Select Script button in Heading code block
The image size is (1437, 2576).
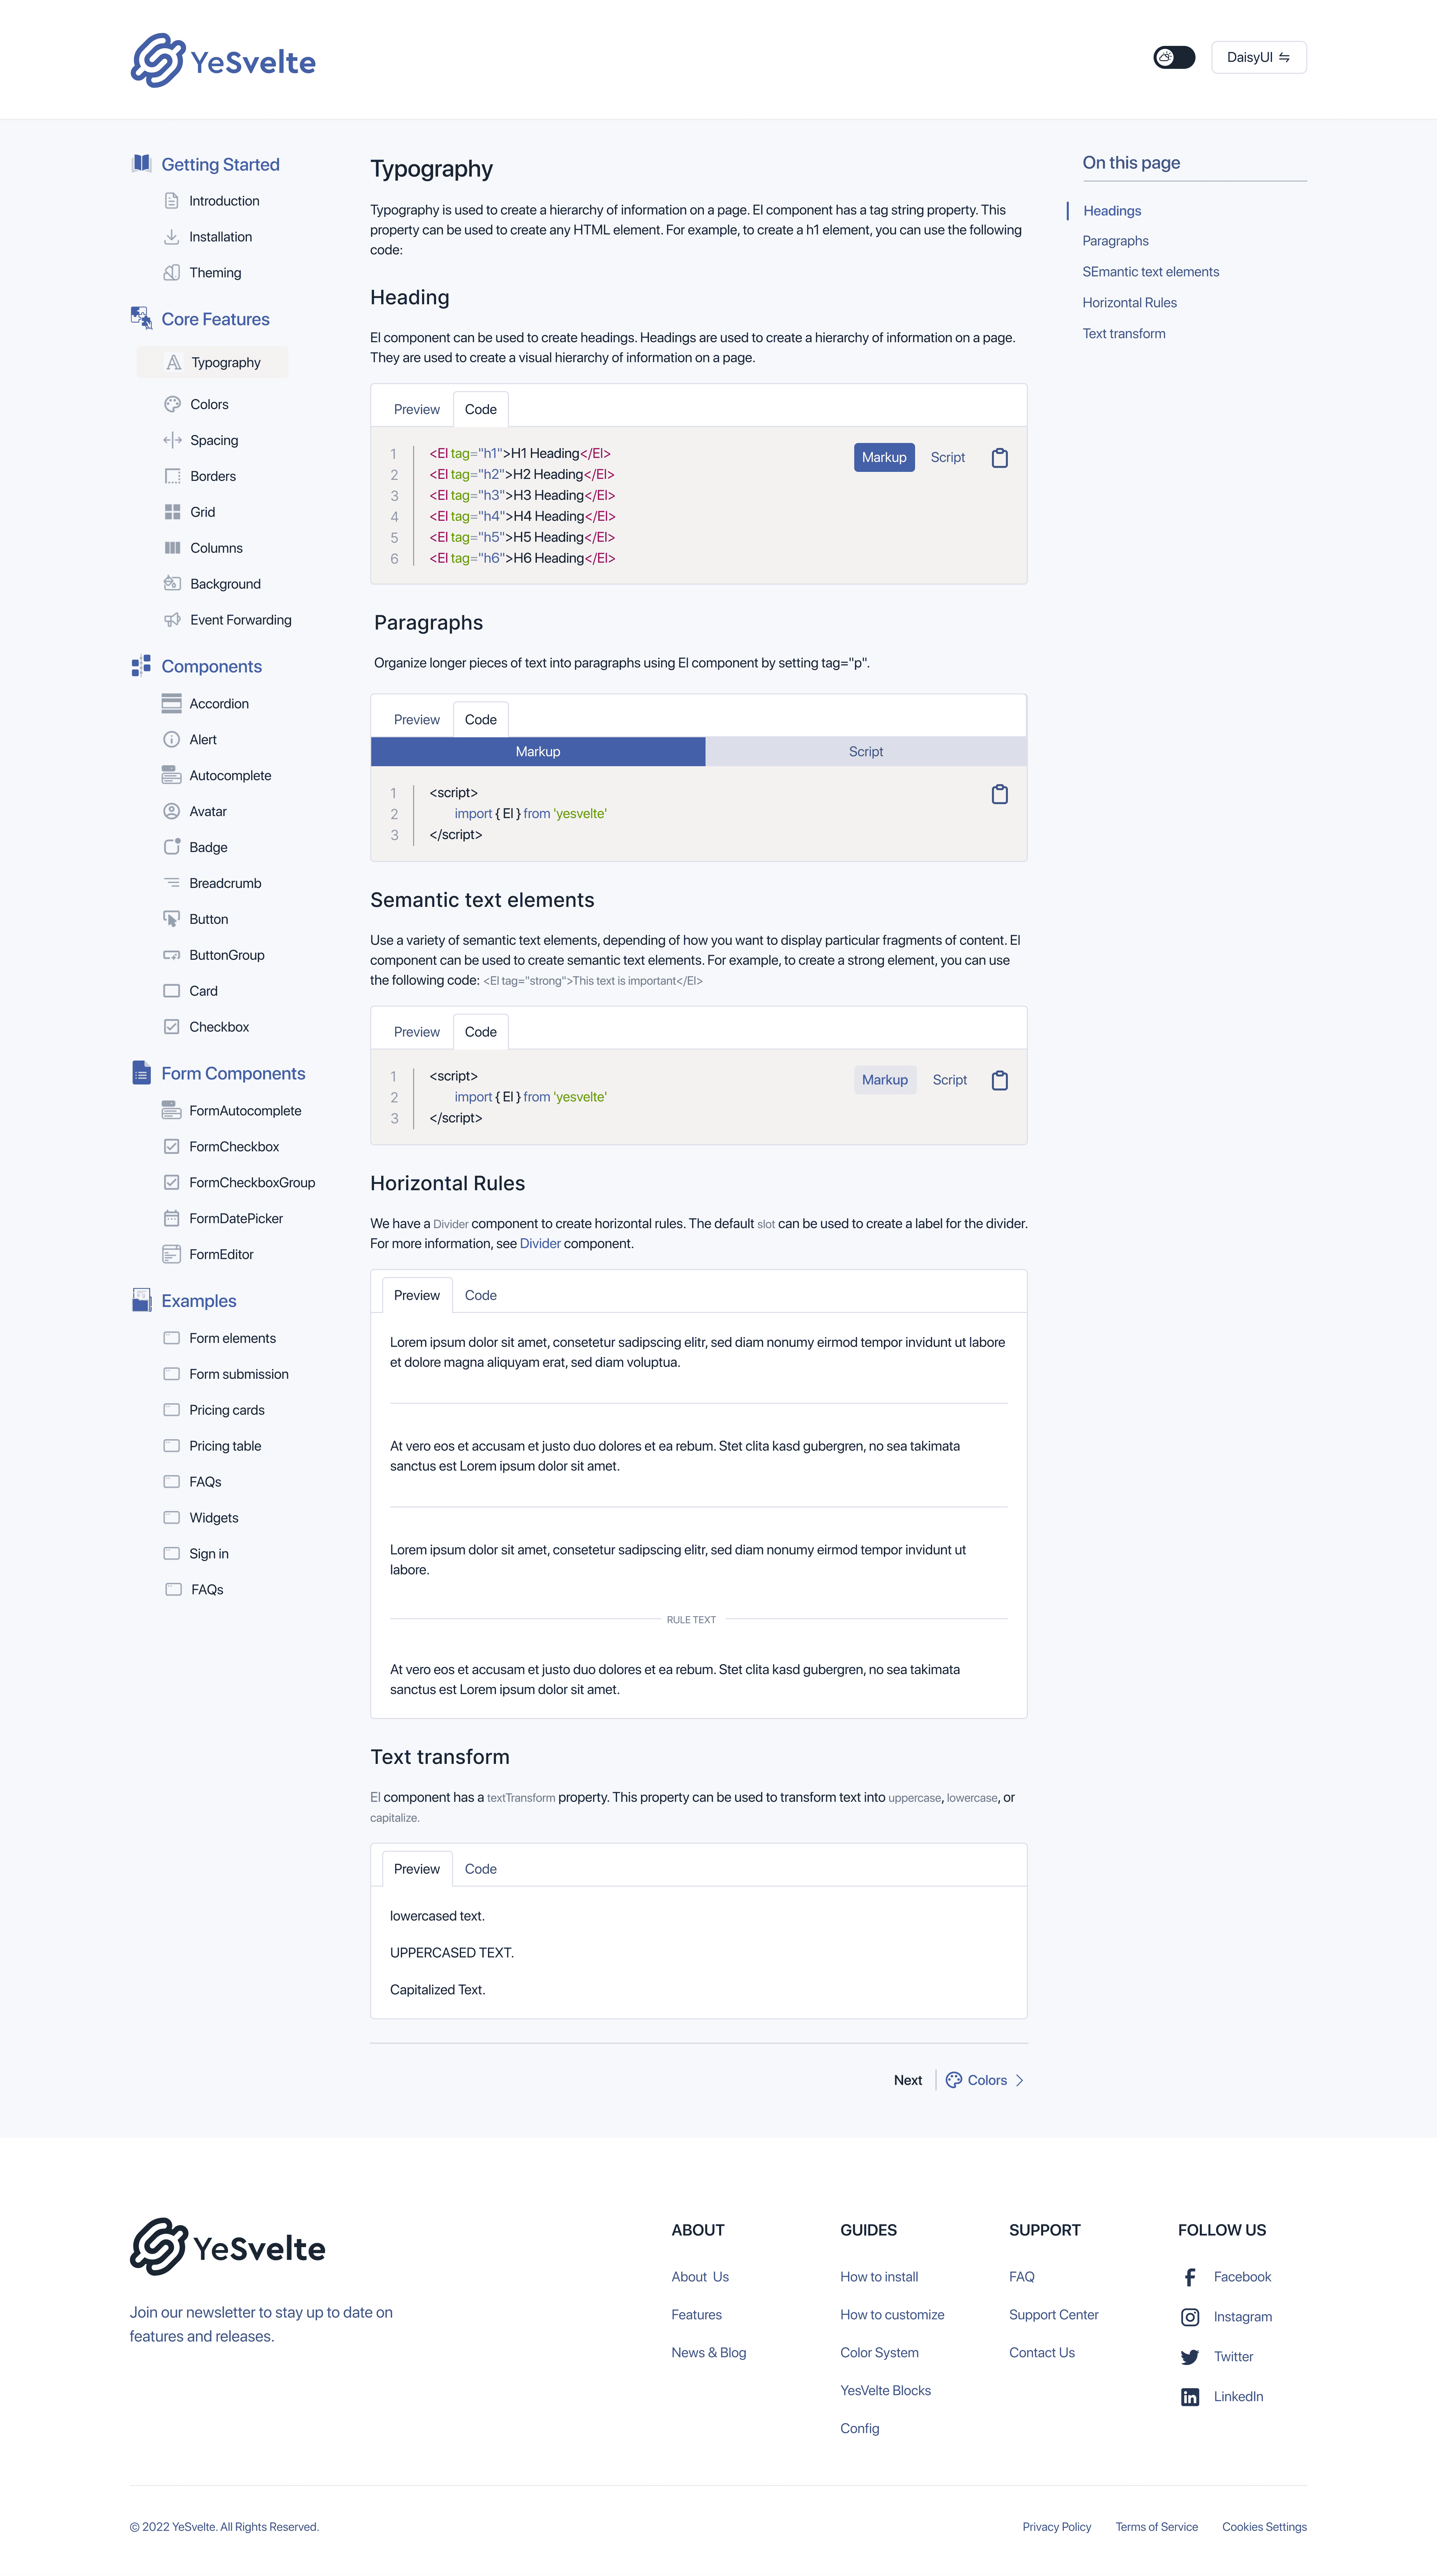948,457
